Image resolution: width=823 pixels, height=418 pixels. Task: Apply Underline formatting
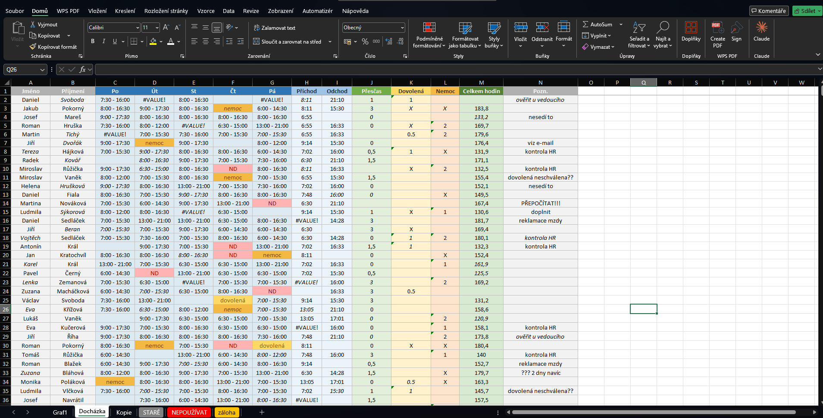(115, 41)
